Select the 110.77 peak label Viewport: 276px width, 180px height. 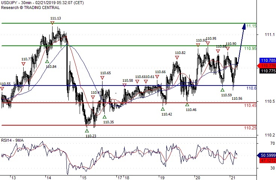tap(27, 59)
